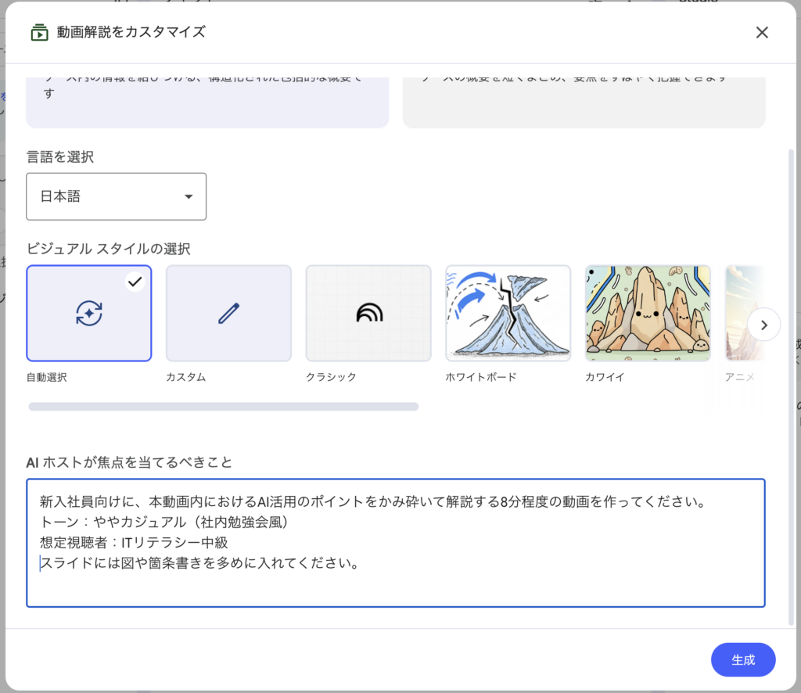Open the 日本語 language dropdown
Screen dimensions: 801x693
coord(117,196)
